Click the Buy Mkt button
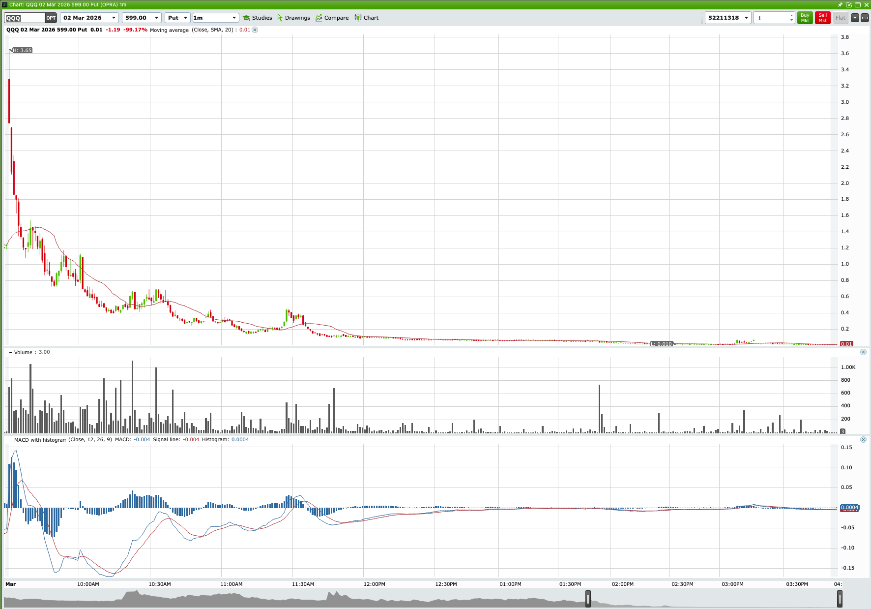This screenshot has width=871, height=609. pyautogui.click(x=805, y=18)
